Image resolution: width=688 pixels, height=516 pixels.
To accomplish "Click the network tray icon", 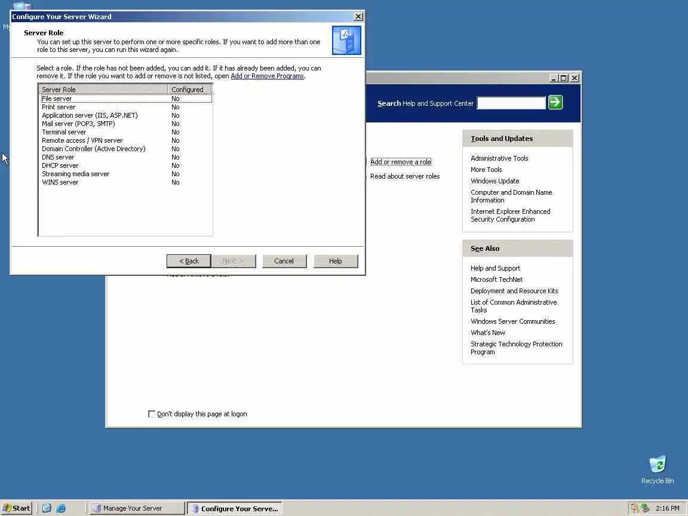I will coord(645,508).
